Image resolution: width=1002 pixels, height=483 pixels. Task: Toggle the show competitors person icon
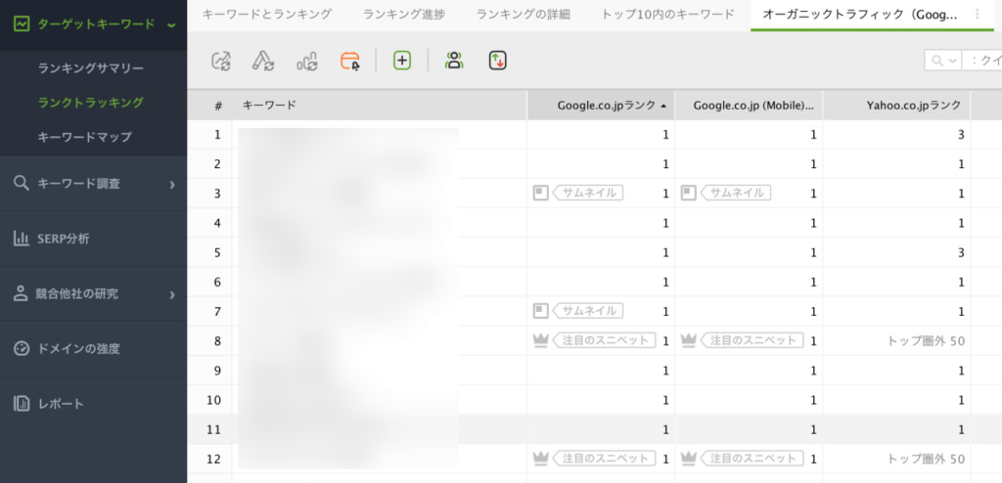pyautogui.click(x=454, y=61)
